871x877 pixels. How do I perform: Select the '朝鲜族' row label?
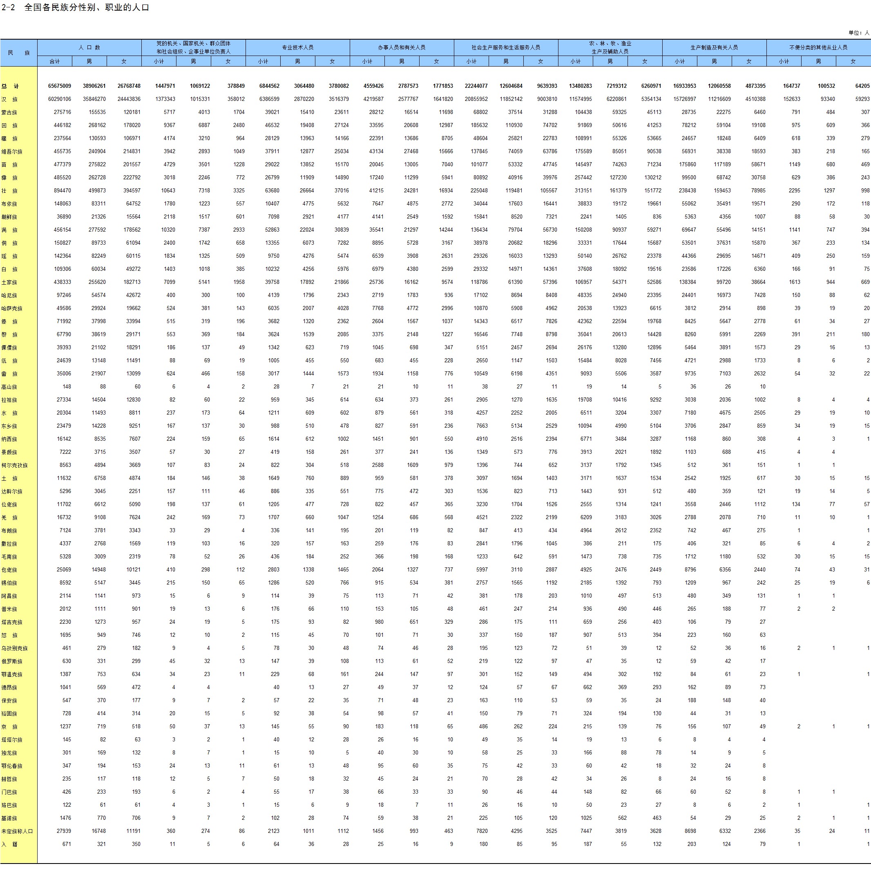click(9, 217)
